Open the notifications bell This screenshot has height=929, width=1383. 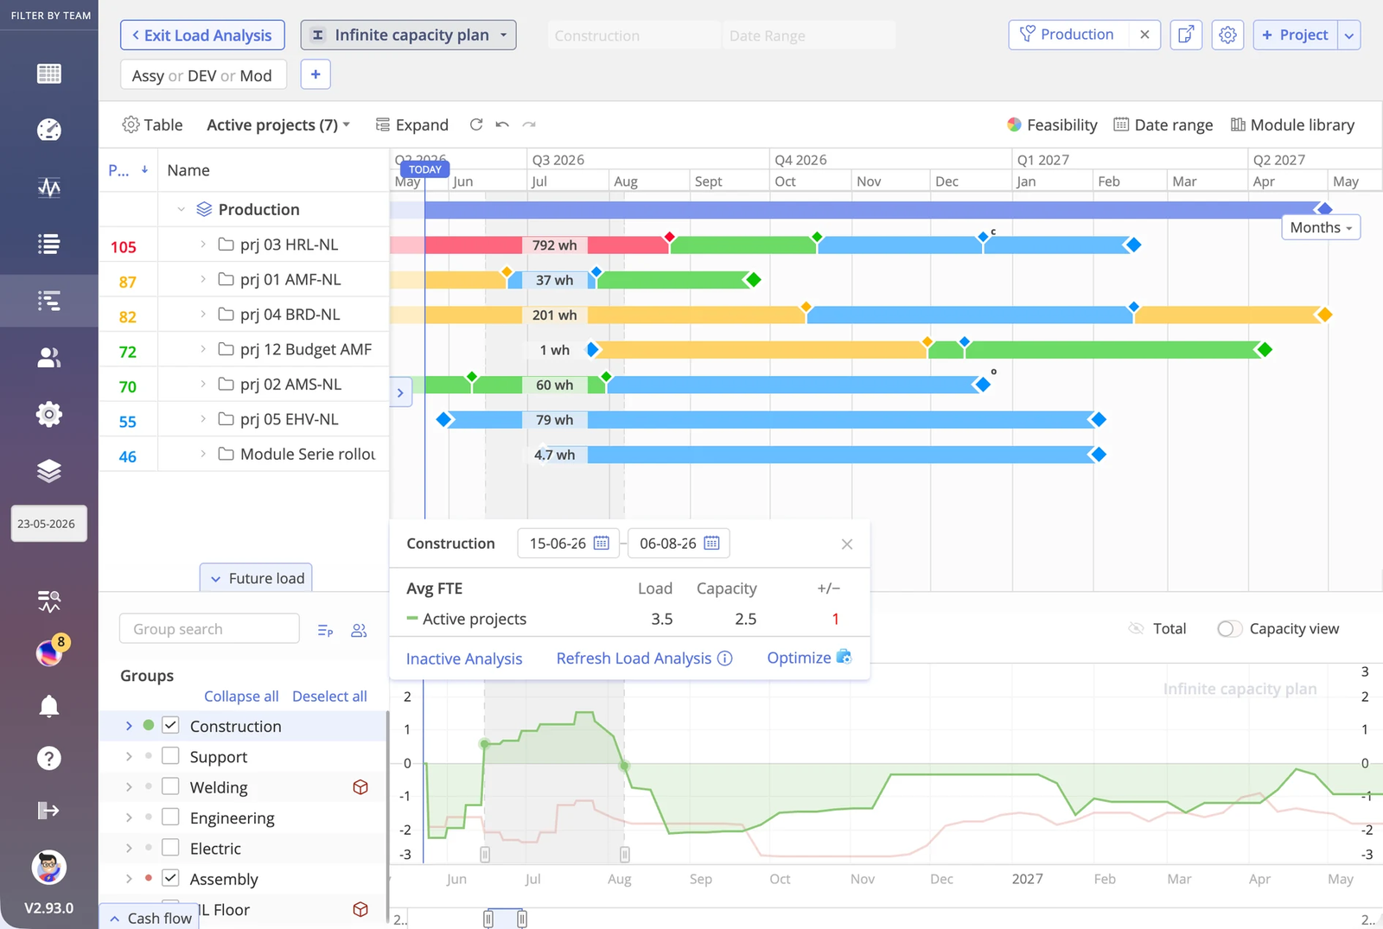49,706
